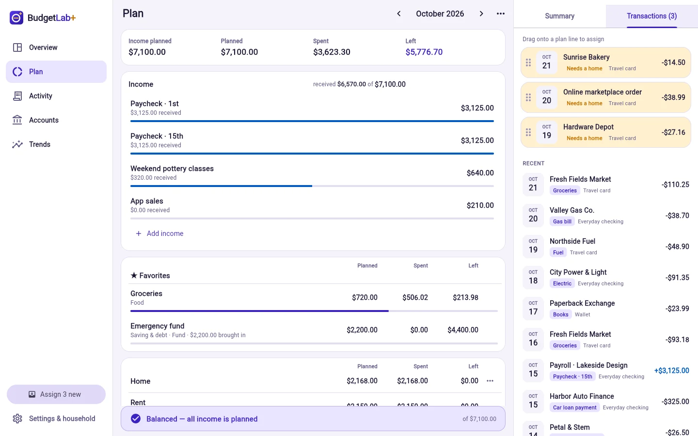Click the Gas bill tag on Valley Gas Co.
Viewport: 698px width, 436px height.
pos(562,221)
